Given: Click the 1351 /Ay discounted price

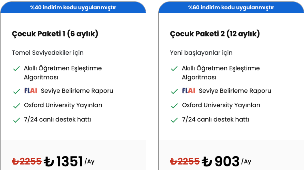Looking at the screenshot, I should (x=69, y=161).
